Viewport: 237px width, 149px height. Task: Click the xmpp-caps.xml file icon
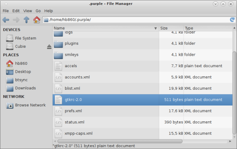point(58,134)
